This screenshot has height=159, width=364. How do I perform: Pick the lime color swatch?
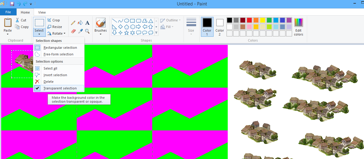point(269,27)
